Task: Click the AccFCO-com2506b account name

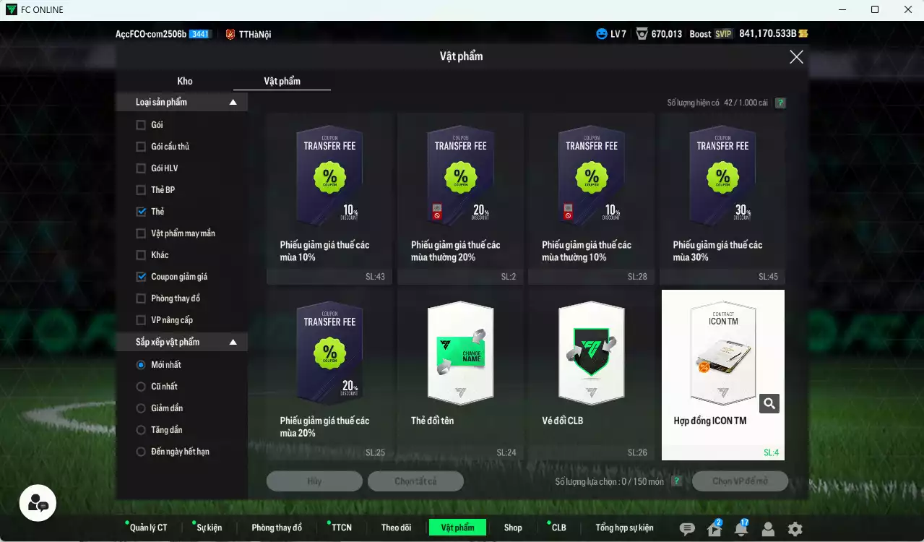Action: pyautogui.click(x=150, y=34)
